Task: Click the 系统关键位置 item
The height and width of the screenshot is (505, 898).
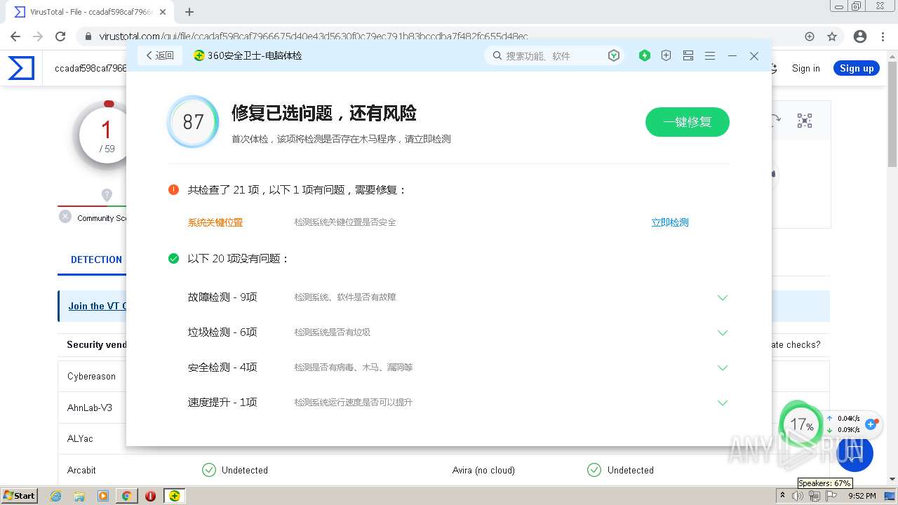Action: click(215, 222)
